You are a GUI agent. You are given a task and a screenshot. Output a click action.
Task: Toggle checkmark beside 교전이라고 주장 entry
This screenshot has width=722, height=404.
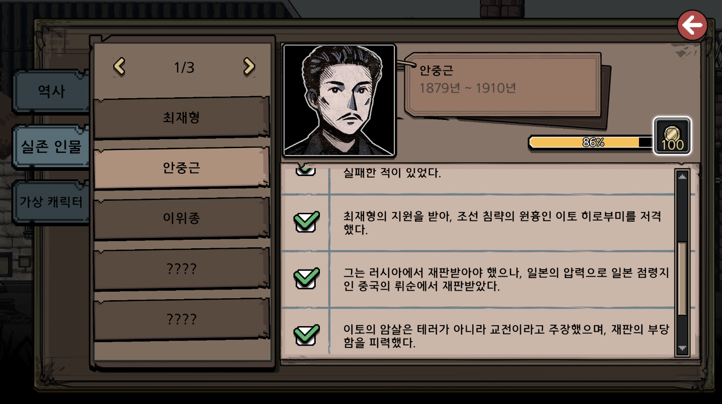[306, 335]
